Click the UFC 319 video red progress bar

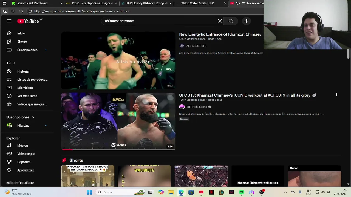[x=67, y=149]
